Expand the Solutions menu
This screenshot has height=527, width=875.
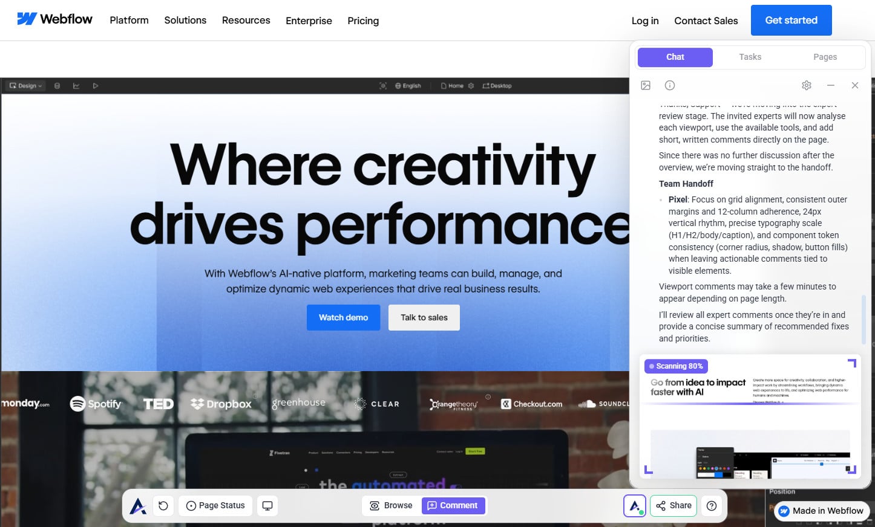185,21
